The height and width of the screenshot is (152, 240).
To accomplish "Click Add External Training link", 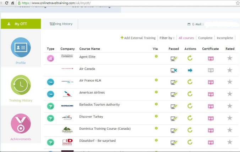I will (x=138, y=38).
